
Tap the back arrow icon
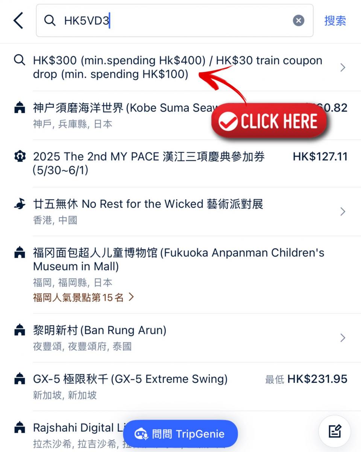coord(18,20)
